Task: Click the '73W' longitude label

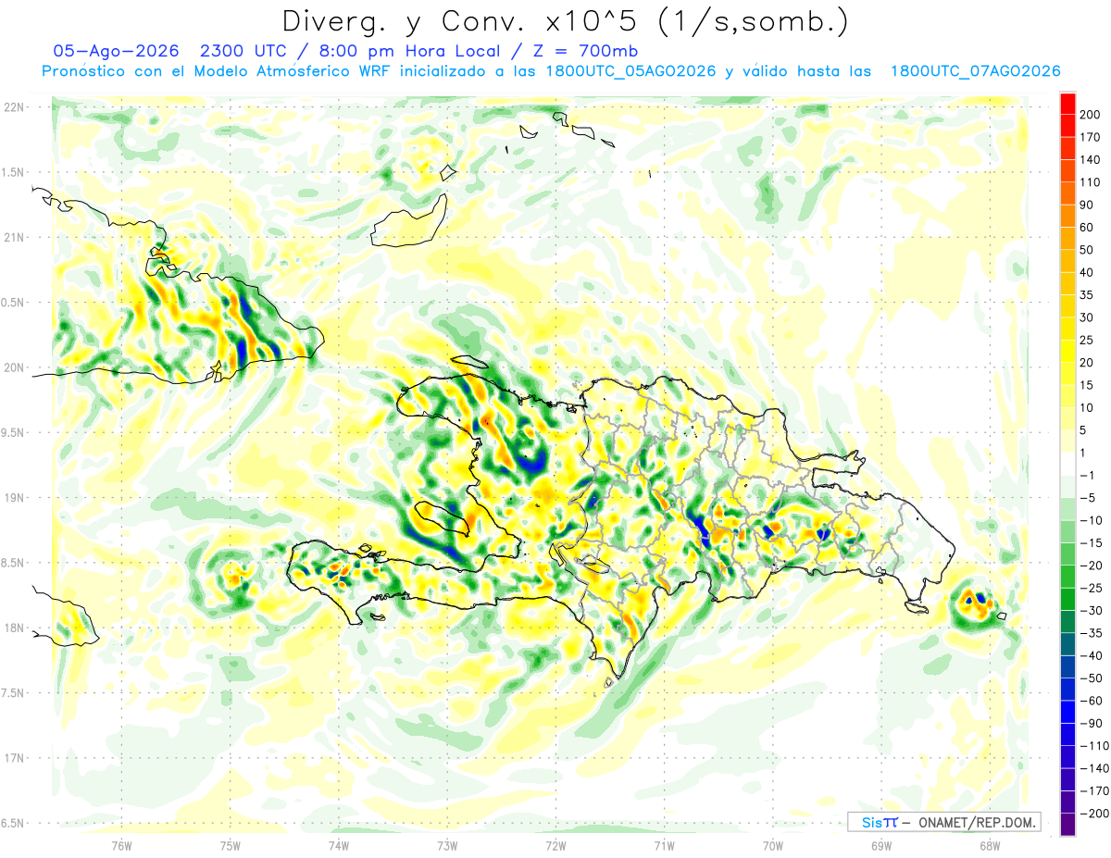Action: pyautogui.click(x=447, y=845)
